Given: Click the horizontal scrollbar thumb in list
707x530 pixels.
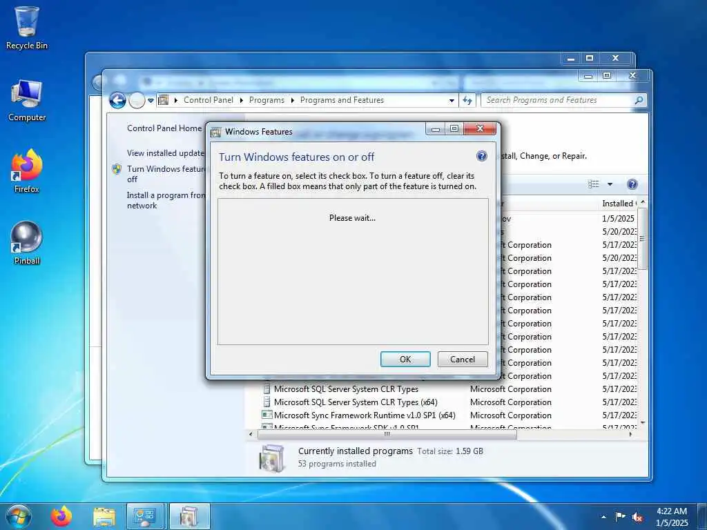Looking at the screenshot, I should coord(387,435).
